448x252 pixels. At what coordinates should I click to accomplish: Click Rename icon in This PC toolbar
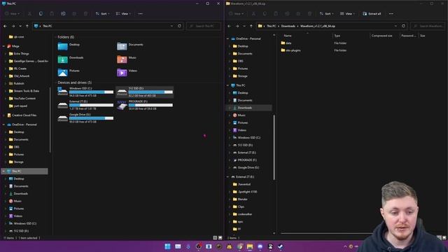tap(63, 13)
